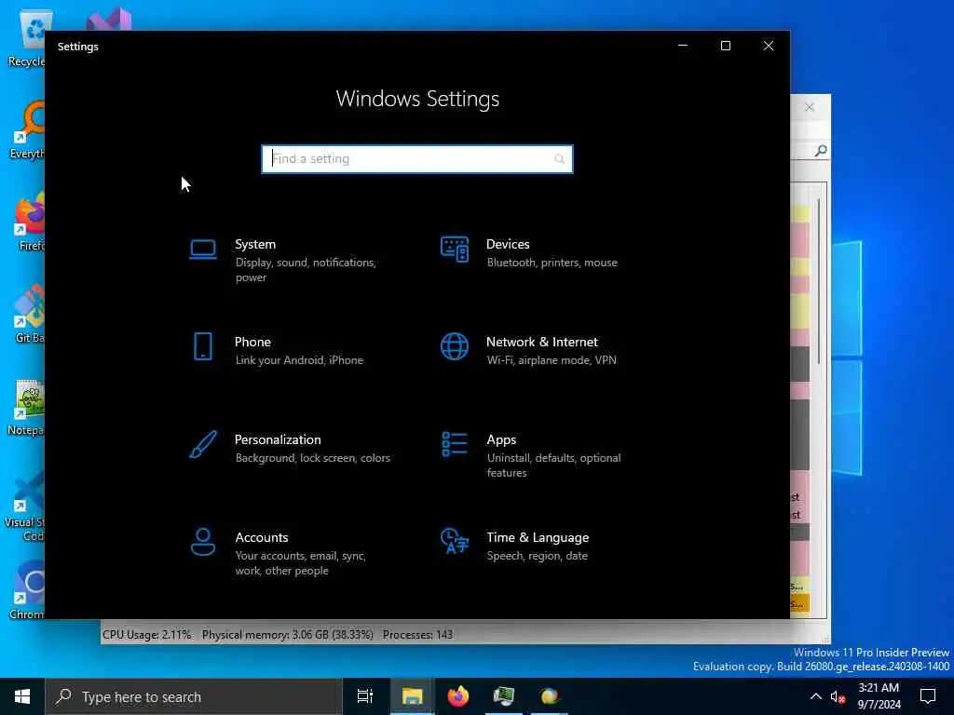
Task: Click 'Uninstall, defaults, optional features' description
Action: point(553,465)
